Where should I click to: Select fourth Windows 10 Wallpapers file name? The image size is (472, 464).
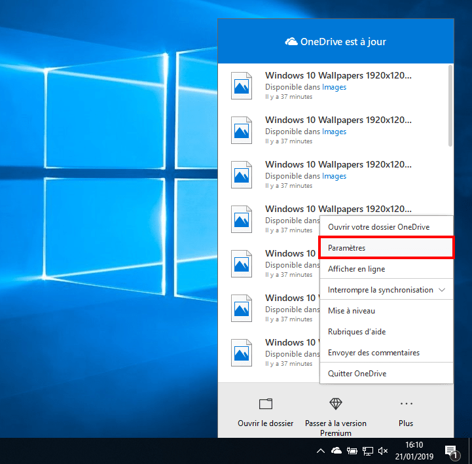coord(338,209)
